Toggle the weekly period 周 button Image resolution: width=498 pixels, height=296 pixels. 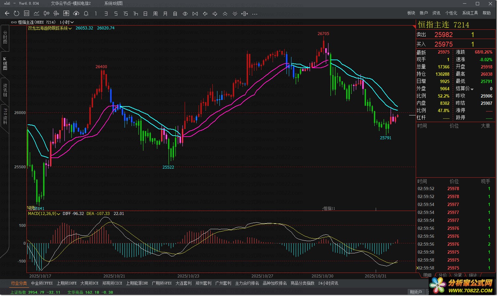click(x=155, y=14)
